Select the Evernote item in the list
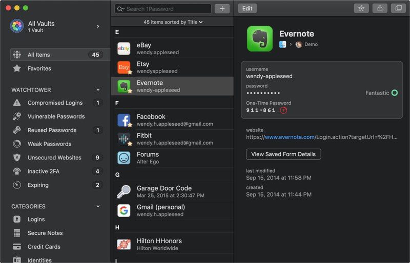This screenshot has width=410, height=263. click(x=172, y=86)
